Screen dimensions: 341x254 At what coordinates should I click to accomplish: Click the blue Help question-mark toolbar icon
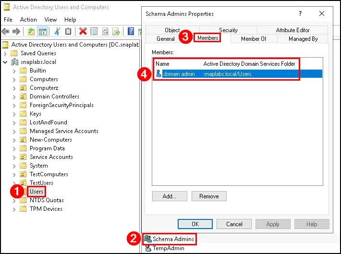[x=131, y=32]
